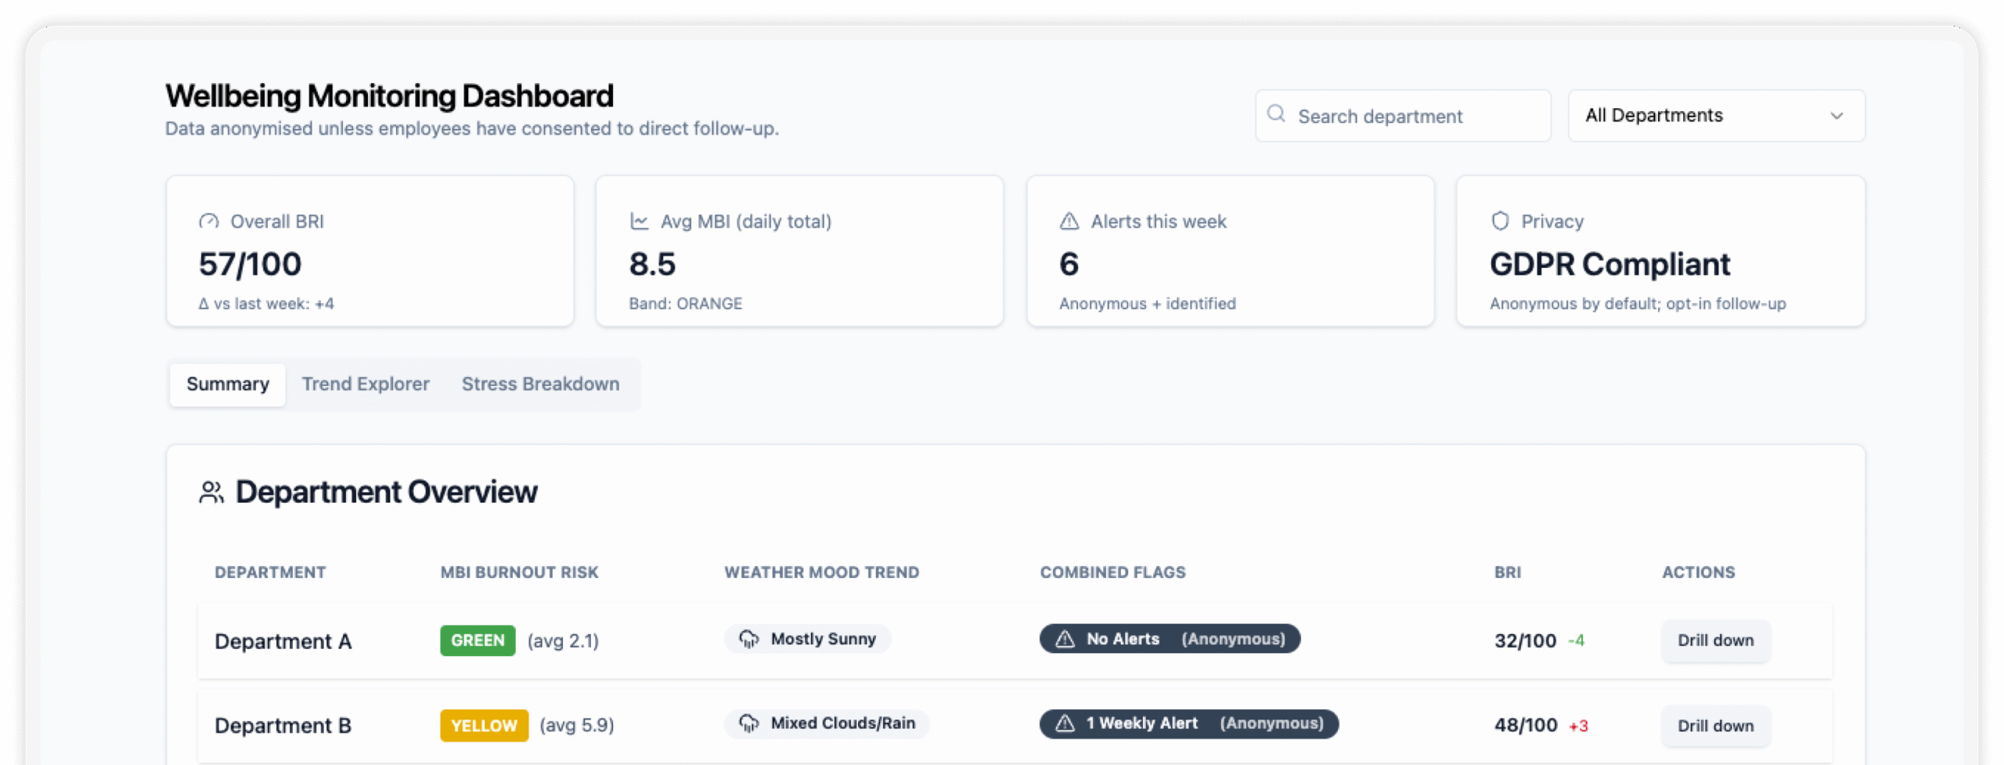2004x765 pixels.
Task: Click the cloud icon in Mixed Clouds/Rain badge
Action: point(749,724)
